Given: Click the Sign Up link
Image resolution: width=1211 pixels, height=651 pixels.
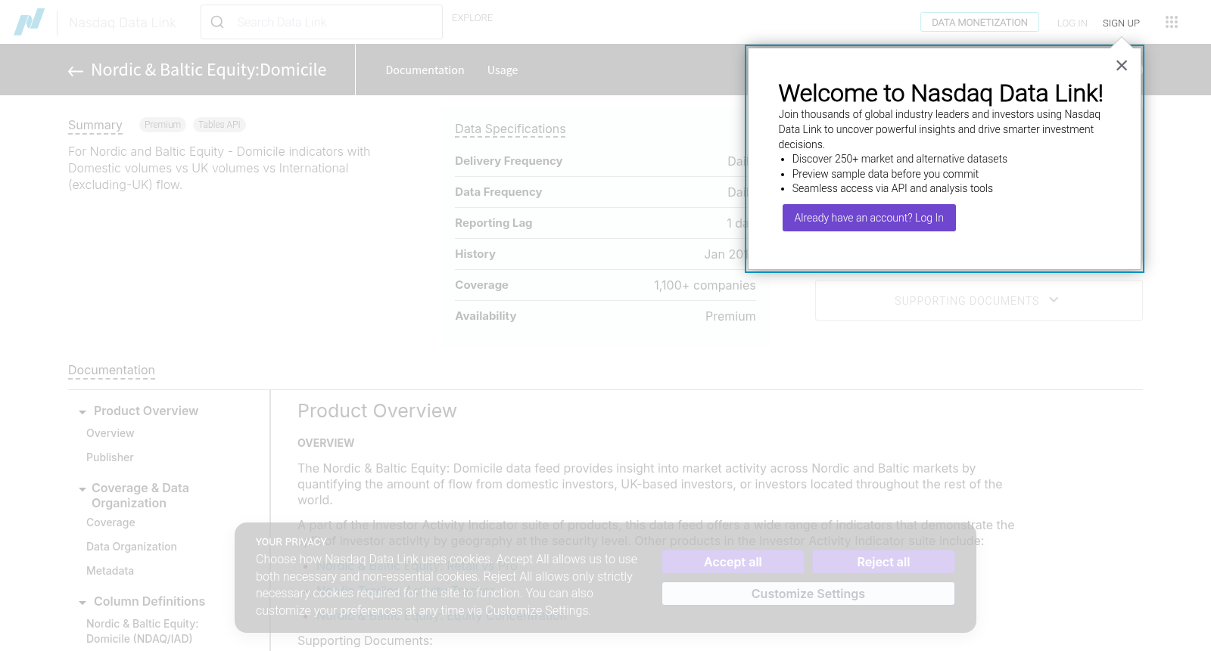Looking at the screenshot, I should 1121,23.
